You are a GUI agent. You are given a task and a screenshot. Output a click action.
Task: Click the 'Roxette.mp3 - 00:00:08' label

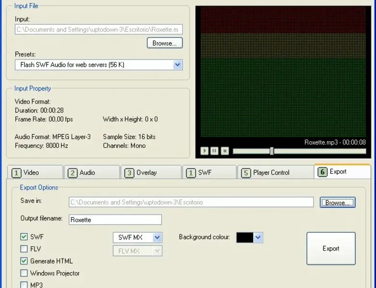pyautogui.click(x=335, y=143)
